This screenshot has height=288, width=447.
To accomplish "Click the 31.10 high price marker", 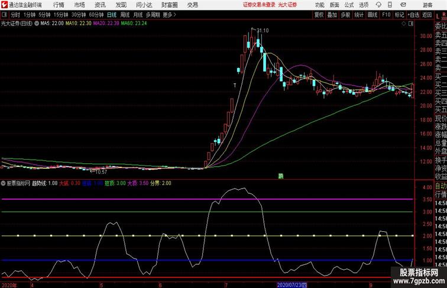I will point(263,31).
